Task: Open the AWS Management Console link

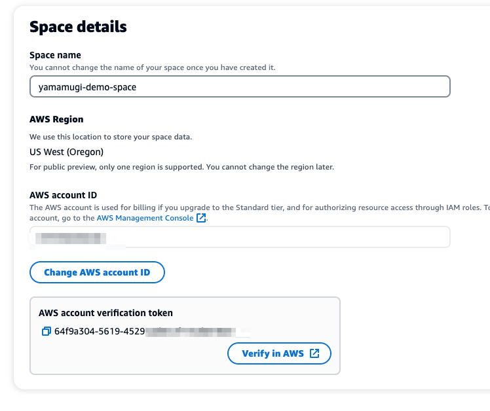Action: tap(145, 218)
